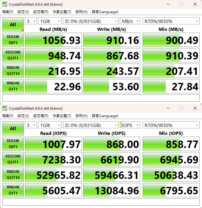Open 設定(S) menu in top window
This screenshot has height=208, width=202.
tap(23, 12)
